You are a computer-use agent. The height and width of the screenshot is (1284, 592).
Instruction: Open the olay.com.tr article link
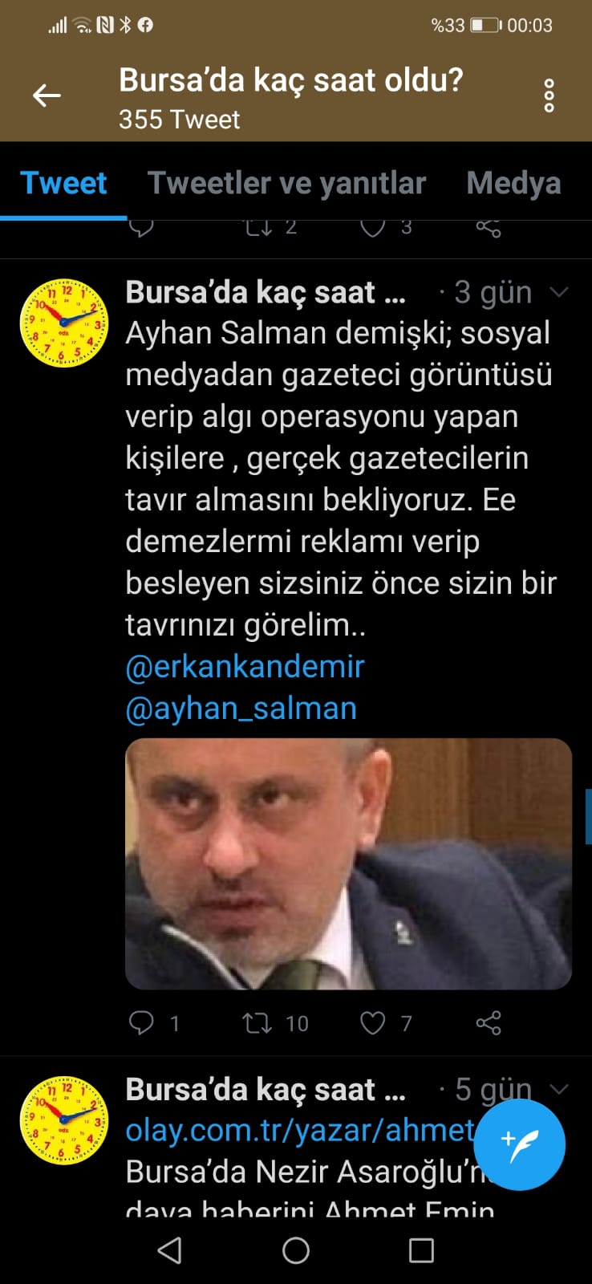(x=302, y=1130)
